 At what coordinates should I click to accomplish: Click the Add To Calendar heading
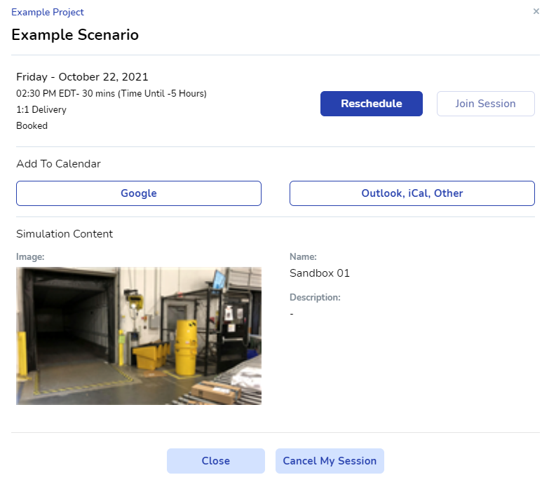[58, 164]
